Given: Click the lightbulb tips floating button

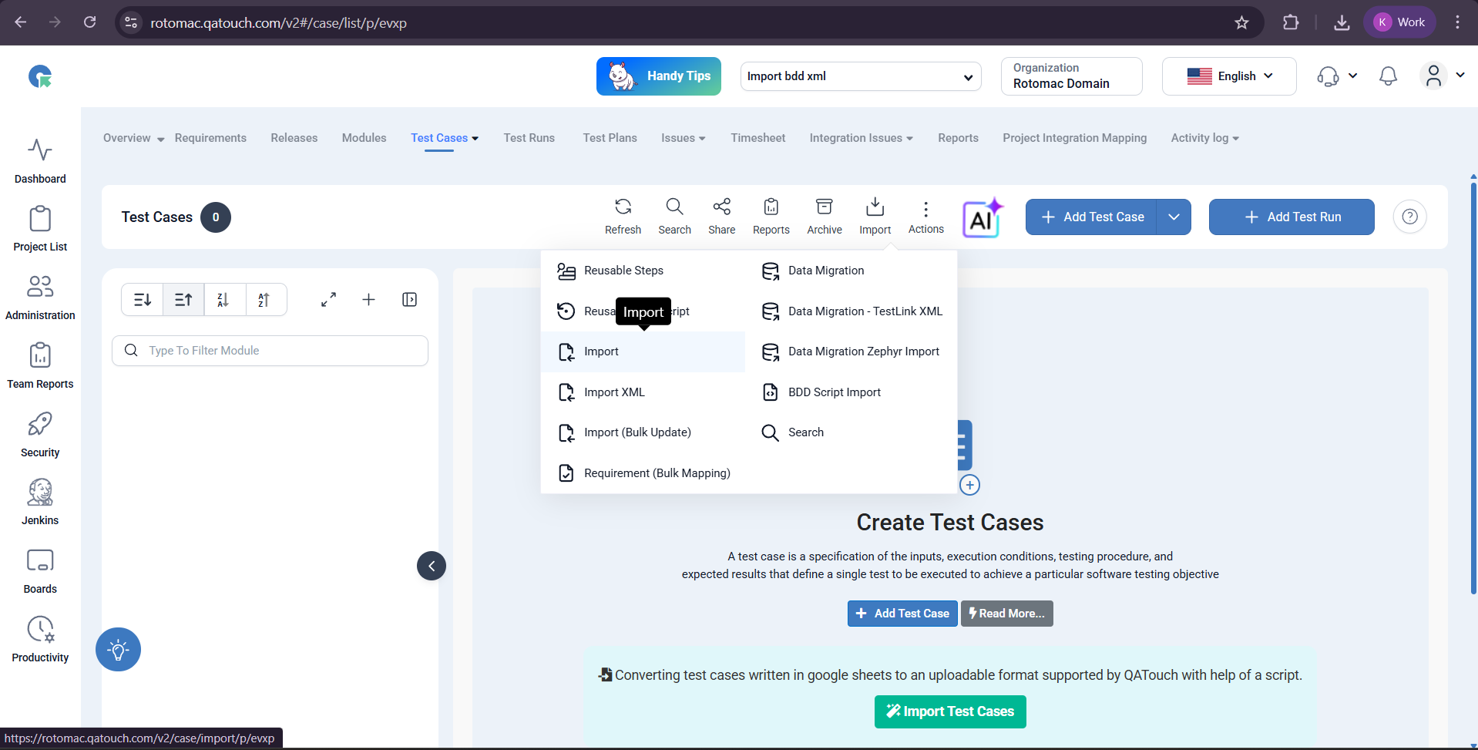Looking at the screenshot, I should [118, 649].
